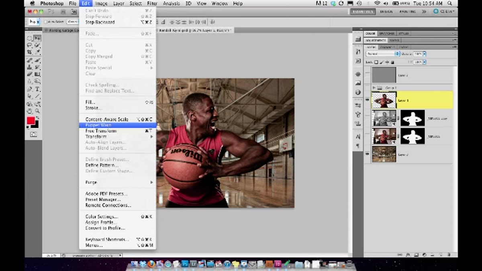482x271 pixels.
Task: Switch to the Swatches tab
Action: tap(387, 34)
